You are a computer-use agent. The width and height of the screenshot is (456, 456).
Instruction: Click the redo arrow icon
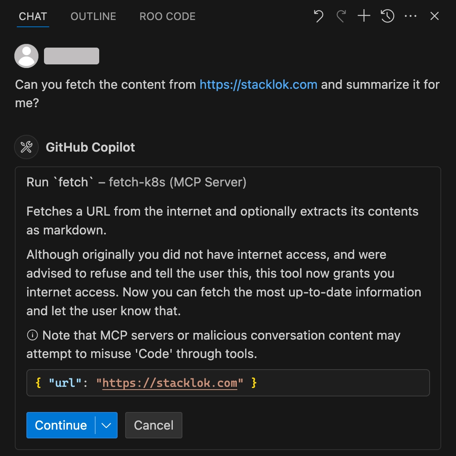(x=340, y=16)
